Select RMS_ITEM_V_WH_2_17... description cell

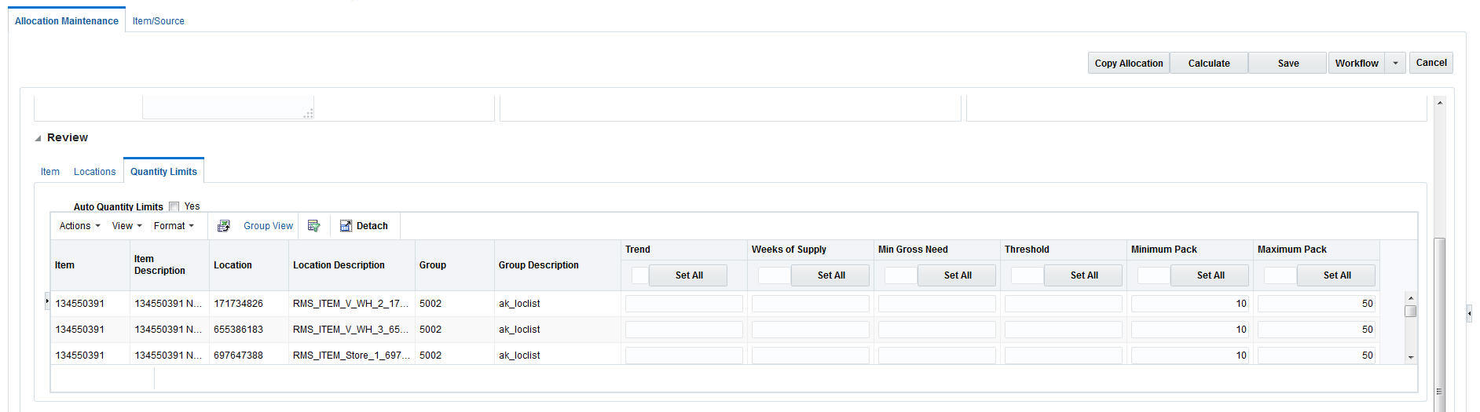tap(352, 304)
